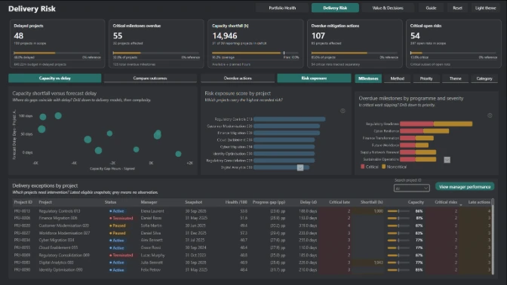Click the 319.0 days delay value
The image size is (507, 285).
(x=308, y=225)
